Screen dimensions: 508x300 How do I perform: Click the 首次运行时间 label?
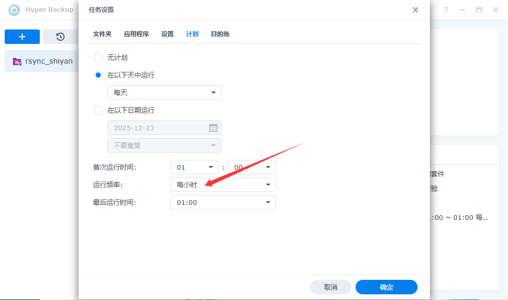(x=115, y=168)
